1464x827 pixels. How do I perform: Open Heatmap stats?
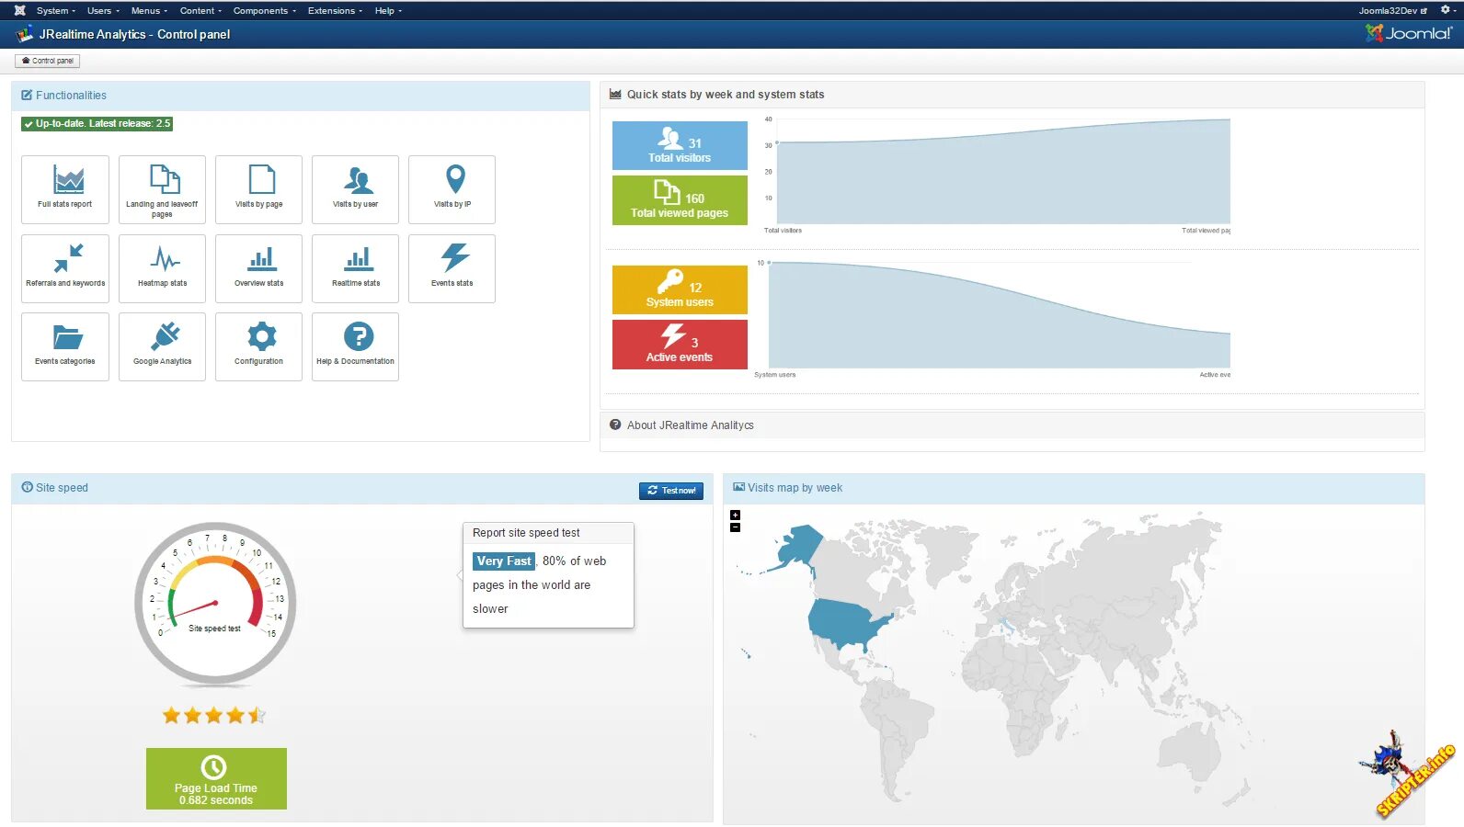(162, 268)
